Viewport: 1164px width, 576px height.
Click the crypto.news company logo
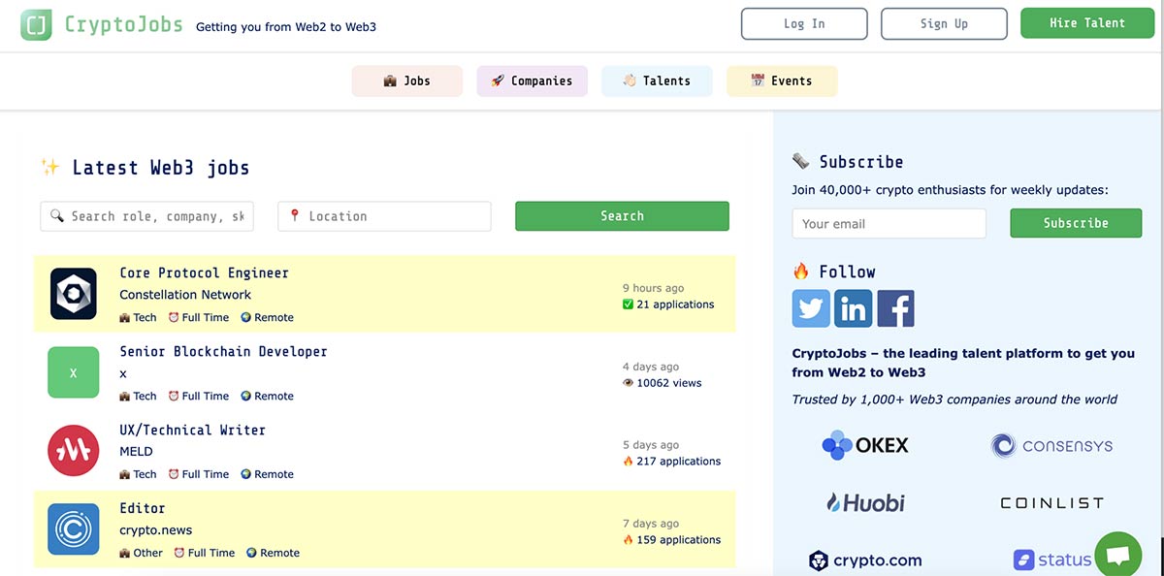(74, 529)
